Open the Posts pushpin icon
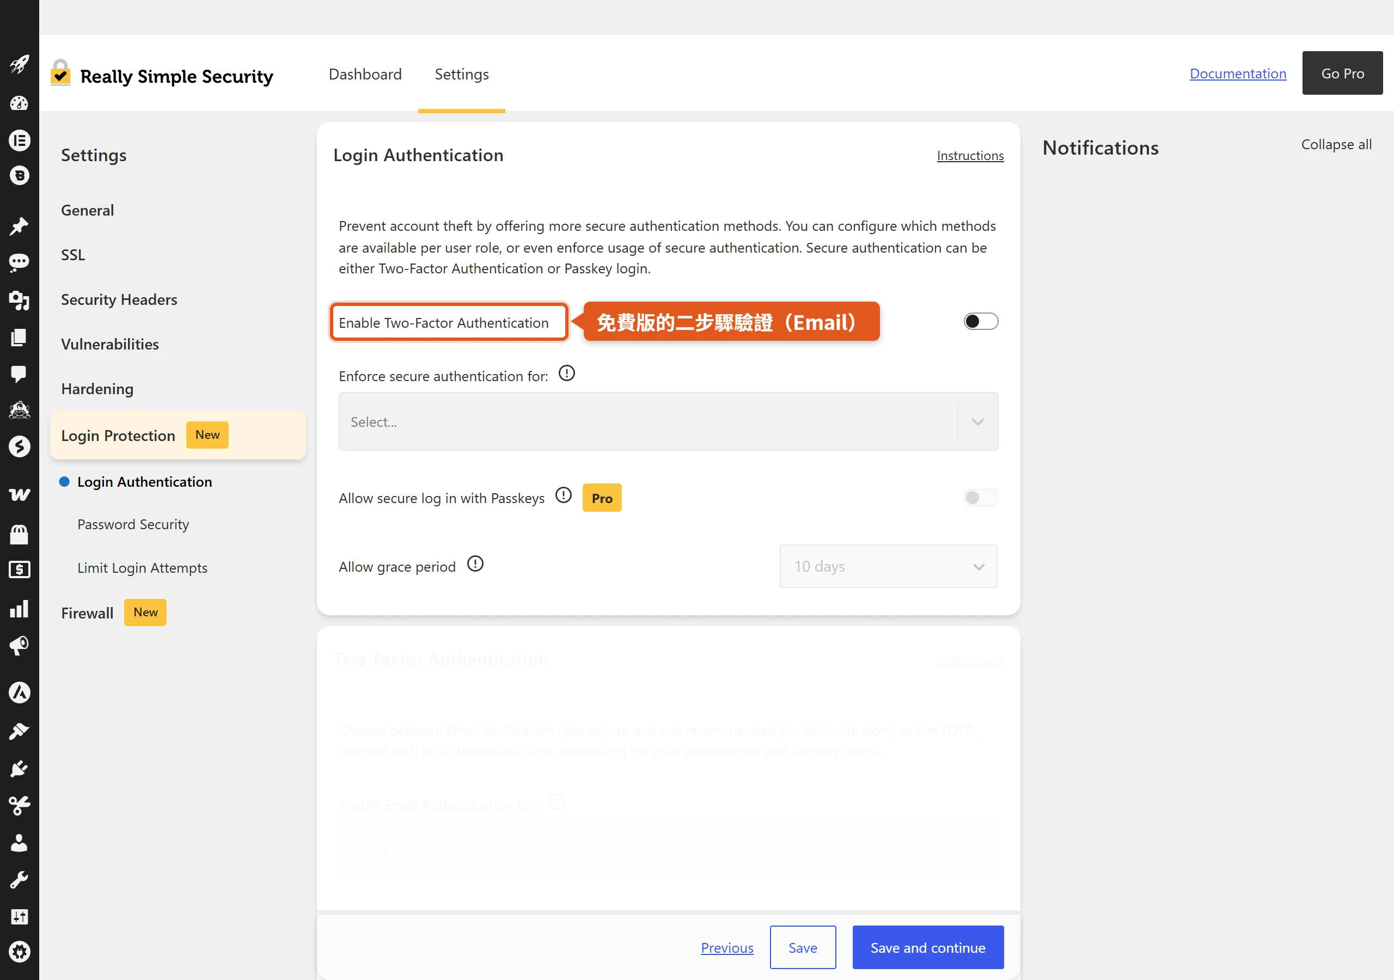Image resolution: width=1394 pixels, height=980 pixels. point(20,226)
